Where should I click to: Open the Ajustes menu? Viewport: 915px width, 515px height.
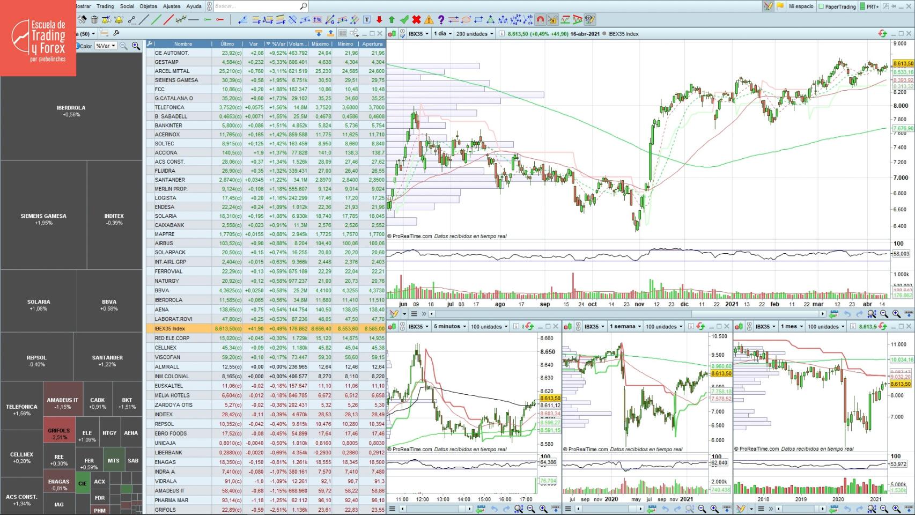click(x=172, y=6)
